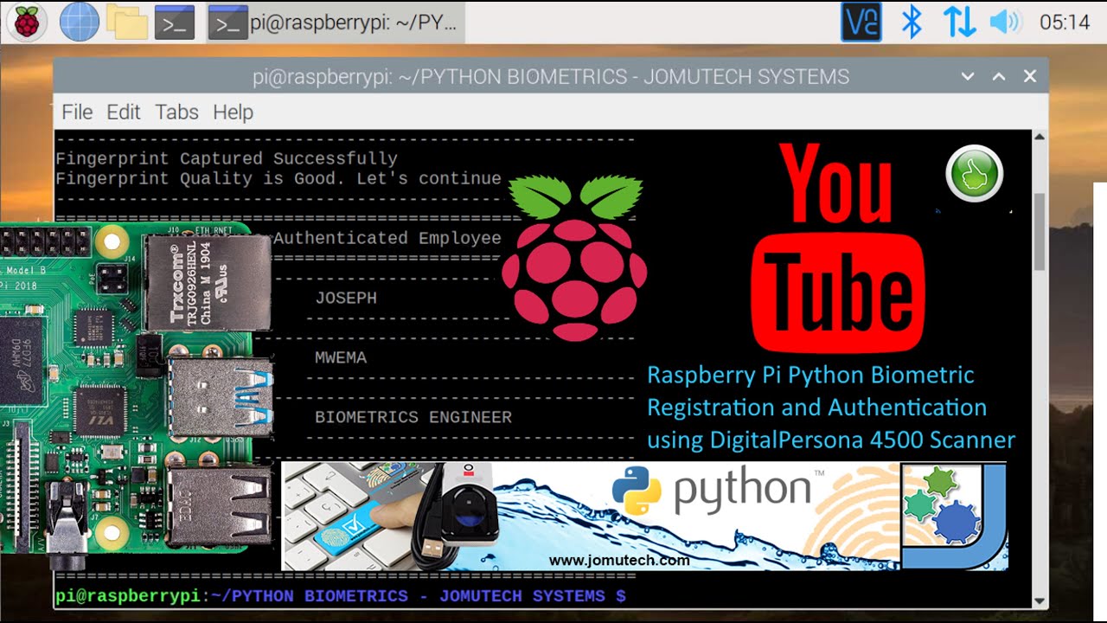Click the 'Raspberry Pi Python Biometric' caption
Screen dimensions: 1107x623
tap(810, 375)
